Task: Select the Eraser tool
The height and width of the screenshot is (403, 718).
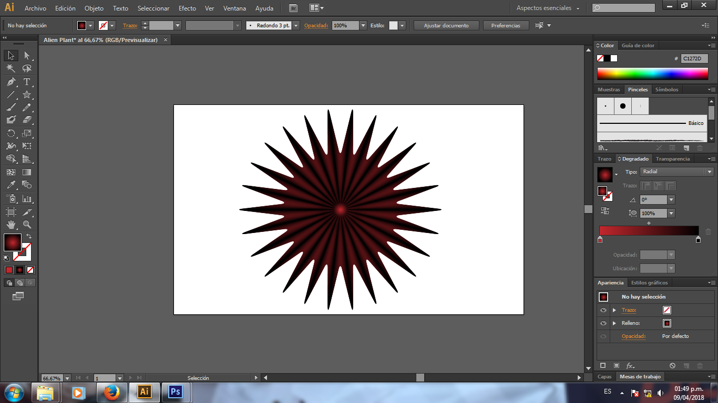Action: pos(27,120)
